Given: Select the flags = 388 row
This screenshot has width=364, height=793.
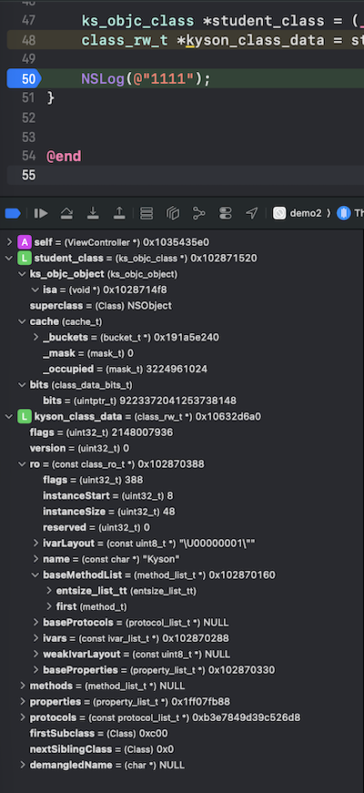Looking at the screenshot, I should (93, 480).
